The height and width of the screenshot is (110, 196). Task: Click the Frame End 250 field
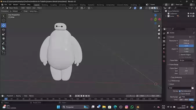186,71
